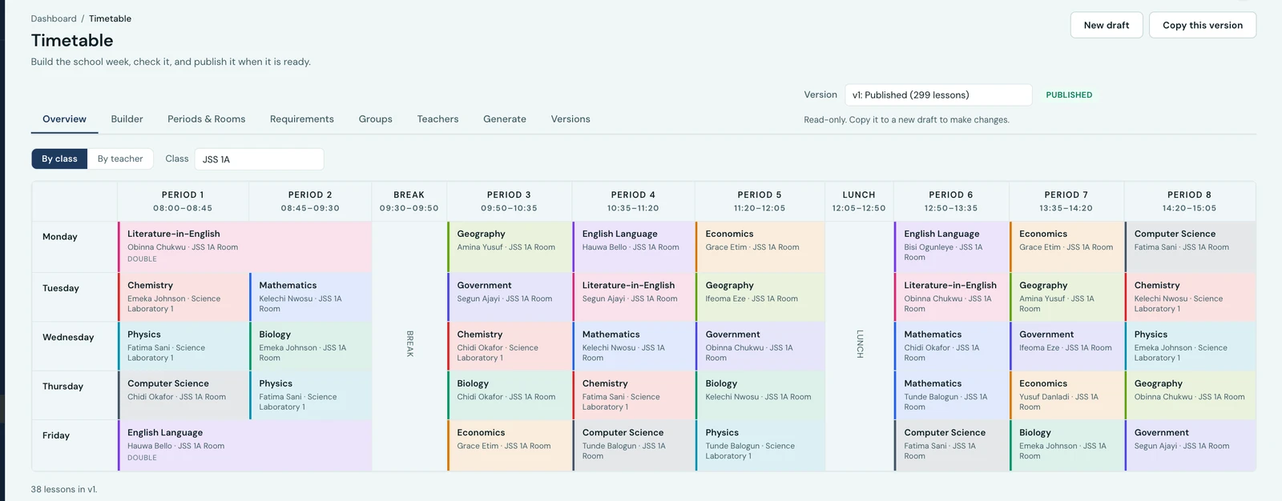The width and height of the screenshot is (1282, 501).
Task: Open Wednesday Period 6 Mathematics lesson
Action: [952, 346]
